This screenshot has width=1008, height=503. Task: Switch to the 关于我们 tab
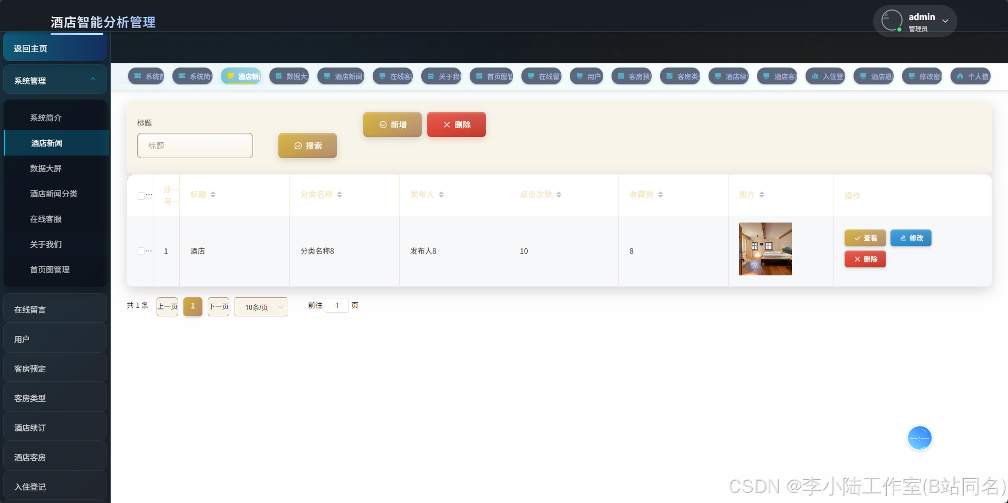click(441, 76)
